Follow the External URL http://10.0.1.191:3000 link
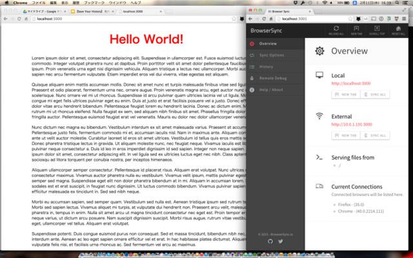Image resolution: width=413 pixels, height=258 pixels. tap(355, 124)
